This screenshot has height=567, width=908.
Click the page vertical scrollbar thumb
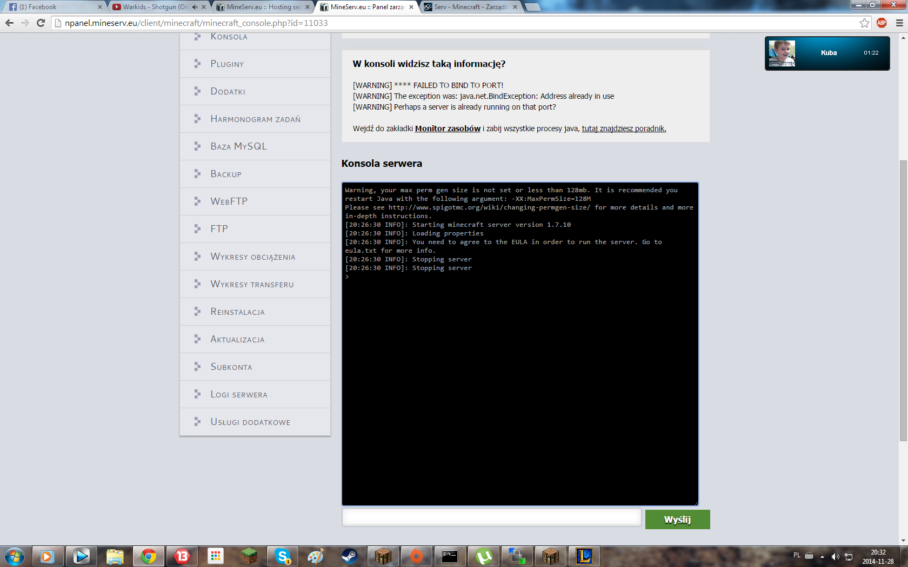coord(903,300)
